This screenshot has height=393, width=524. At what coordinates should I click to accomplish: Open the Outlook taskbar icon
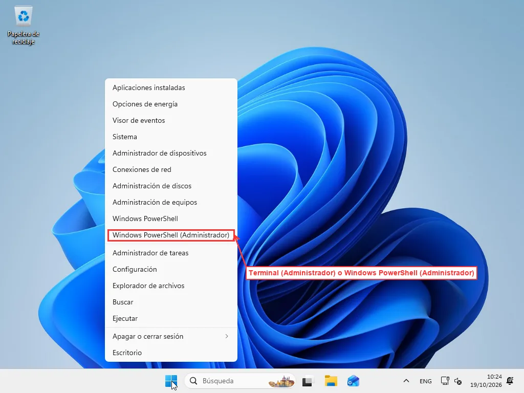[353, 381]
